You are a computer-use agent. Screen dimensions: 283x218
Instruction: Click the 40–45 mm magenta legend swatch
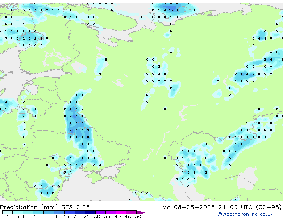click(121, 212)
